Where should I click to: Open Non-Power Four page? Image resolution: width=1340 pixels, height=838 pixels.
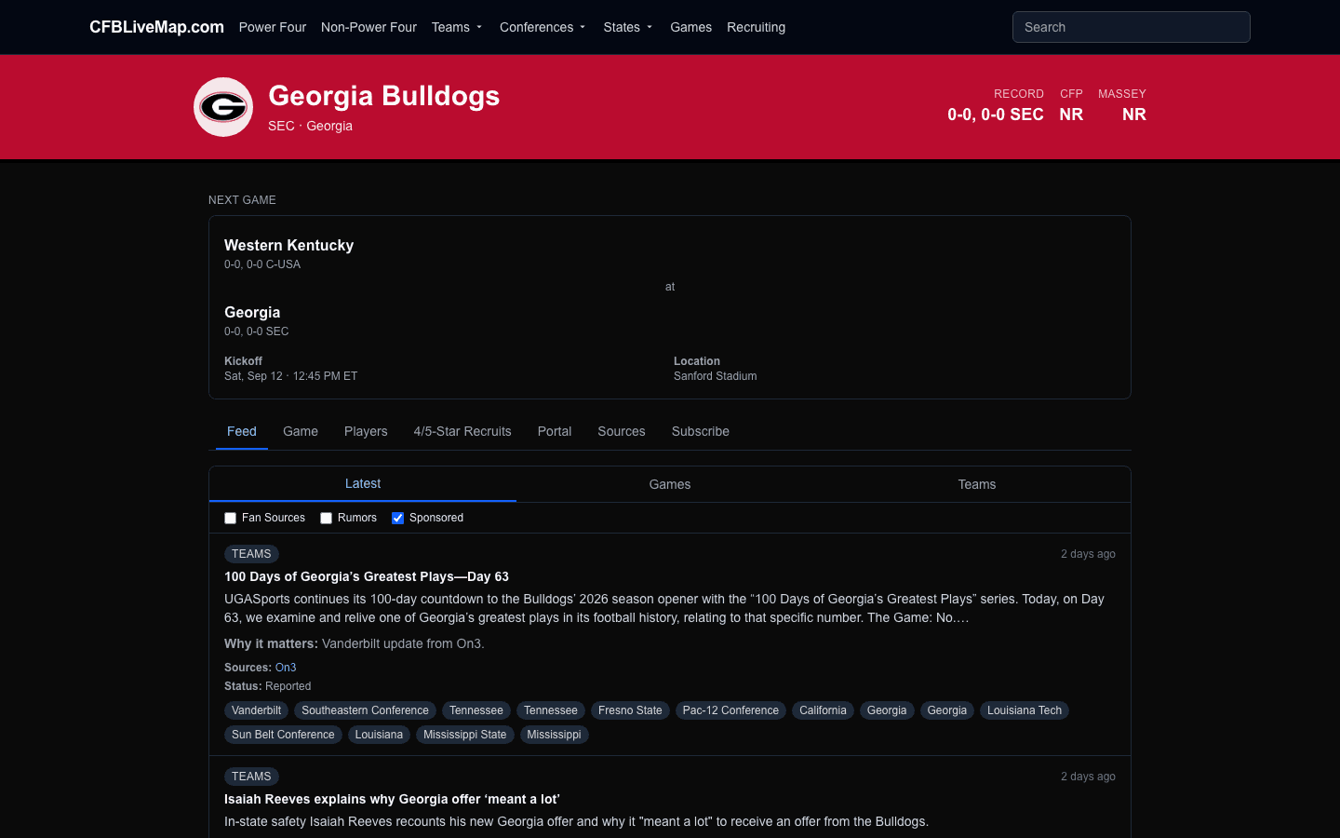pos(368,27)
